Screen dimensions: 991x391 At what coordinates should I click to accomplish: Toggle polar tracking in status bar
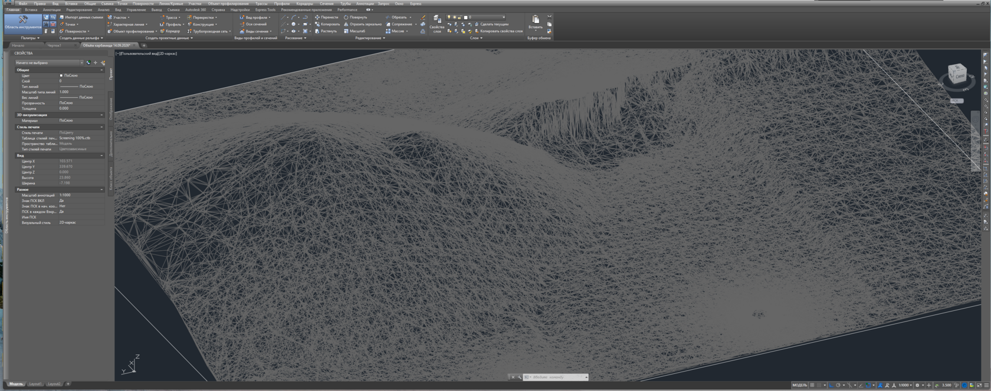point(838,385)
